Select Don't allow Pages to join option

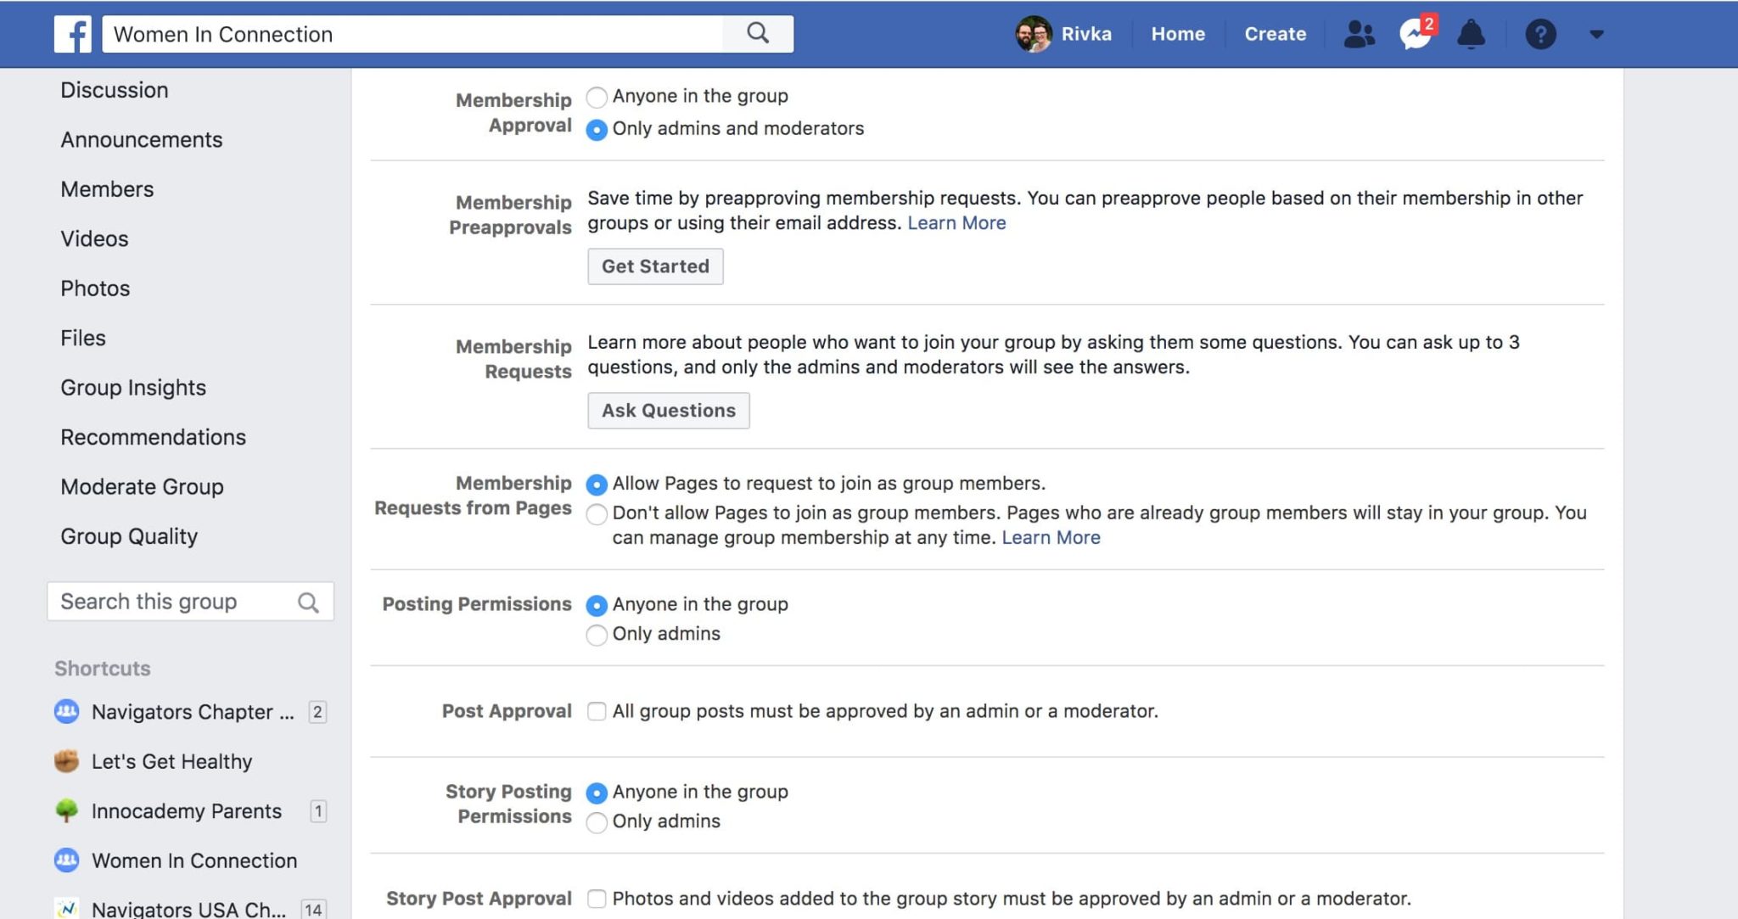tap(597, 514)
